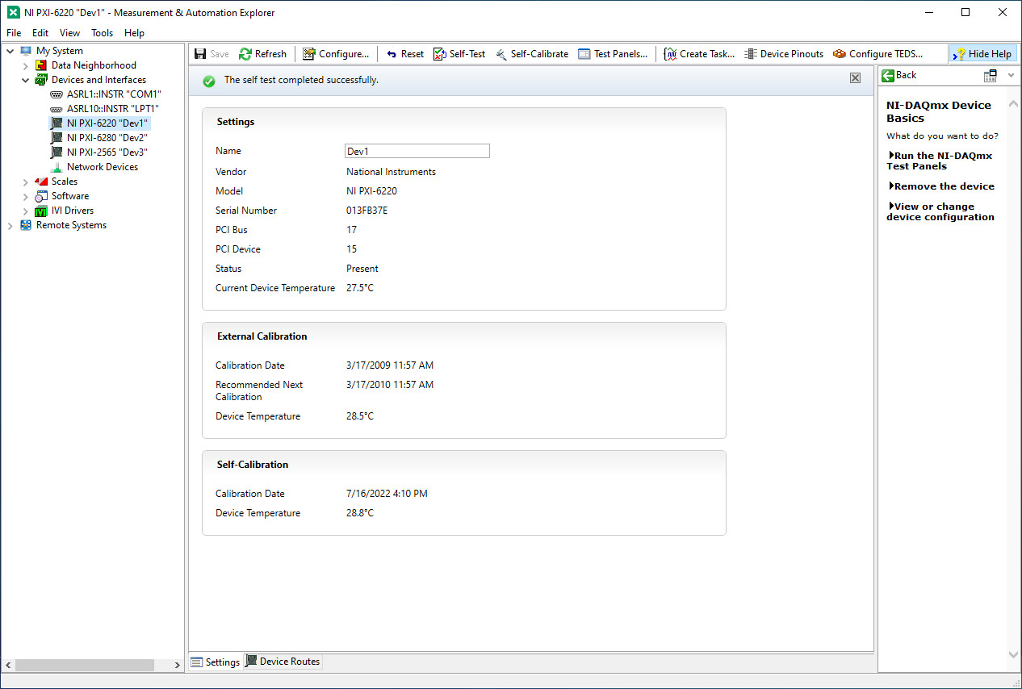Open Configure TEDS from the toolbar
Viewport: 1022px width, 689px height.
877,54
